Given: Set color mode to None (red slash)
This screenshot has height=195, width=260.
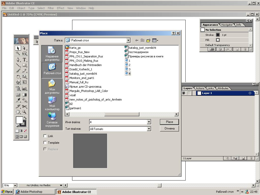Looking at the screenshot, I should coord(25,131).
